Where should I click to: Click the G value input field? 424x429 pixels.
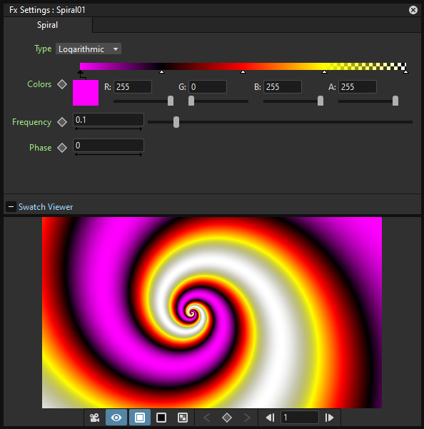click(208, 87)
